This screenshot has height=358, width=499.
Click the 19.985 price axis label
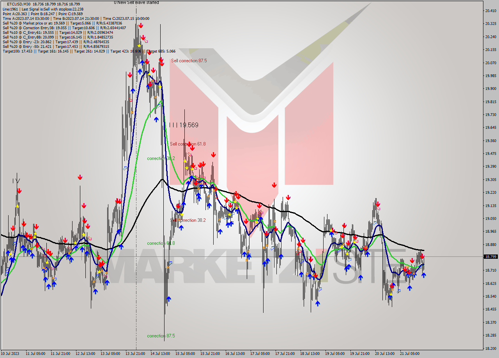coord(490,75)
